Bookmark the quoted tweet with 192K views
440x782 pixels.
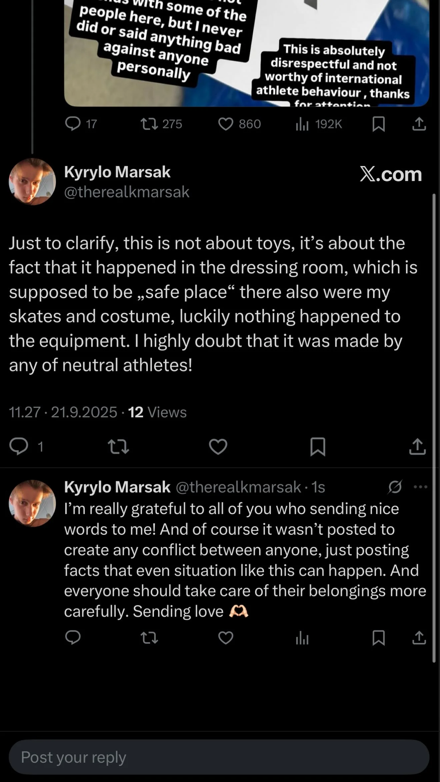[378, 124]
